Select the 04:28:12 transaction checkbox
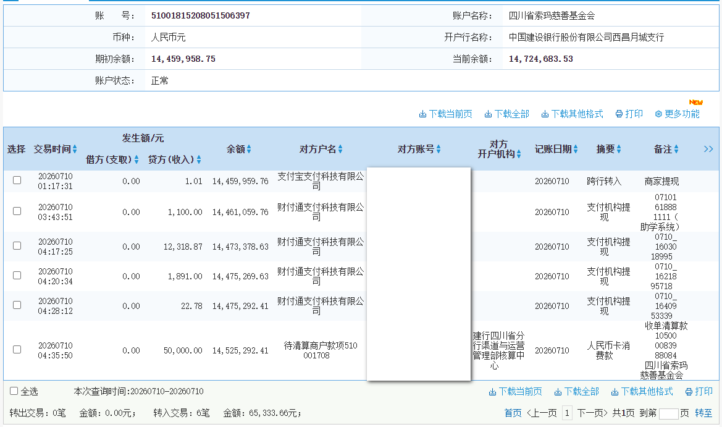This screenshot has height=427, width=722. pyautogui.click(x=17, y=305)
